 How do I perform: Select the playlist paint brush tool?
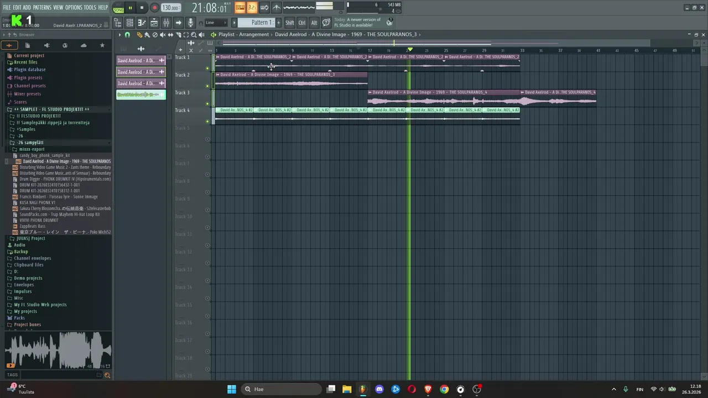147,35
